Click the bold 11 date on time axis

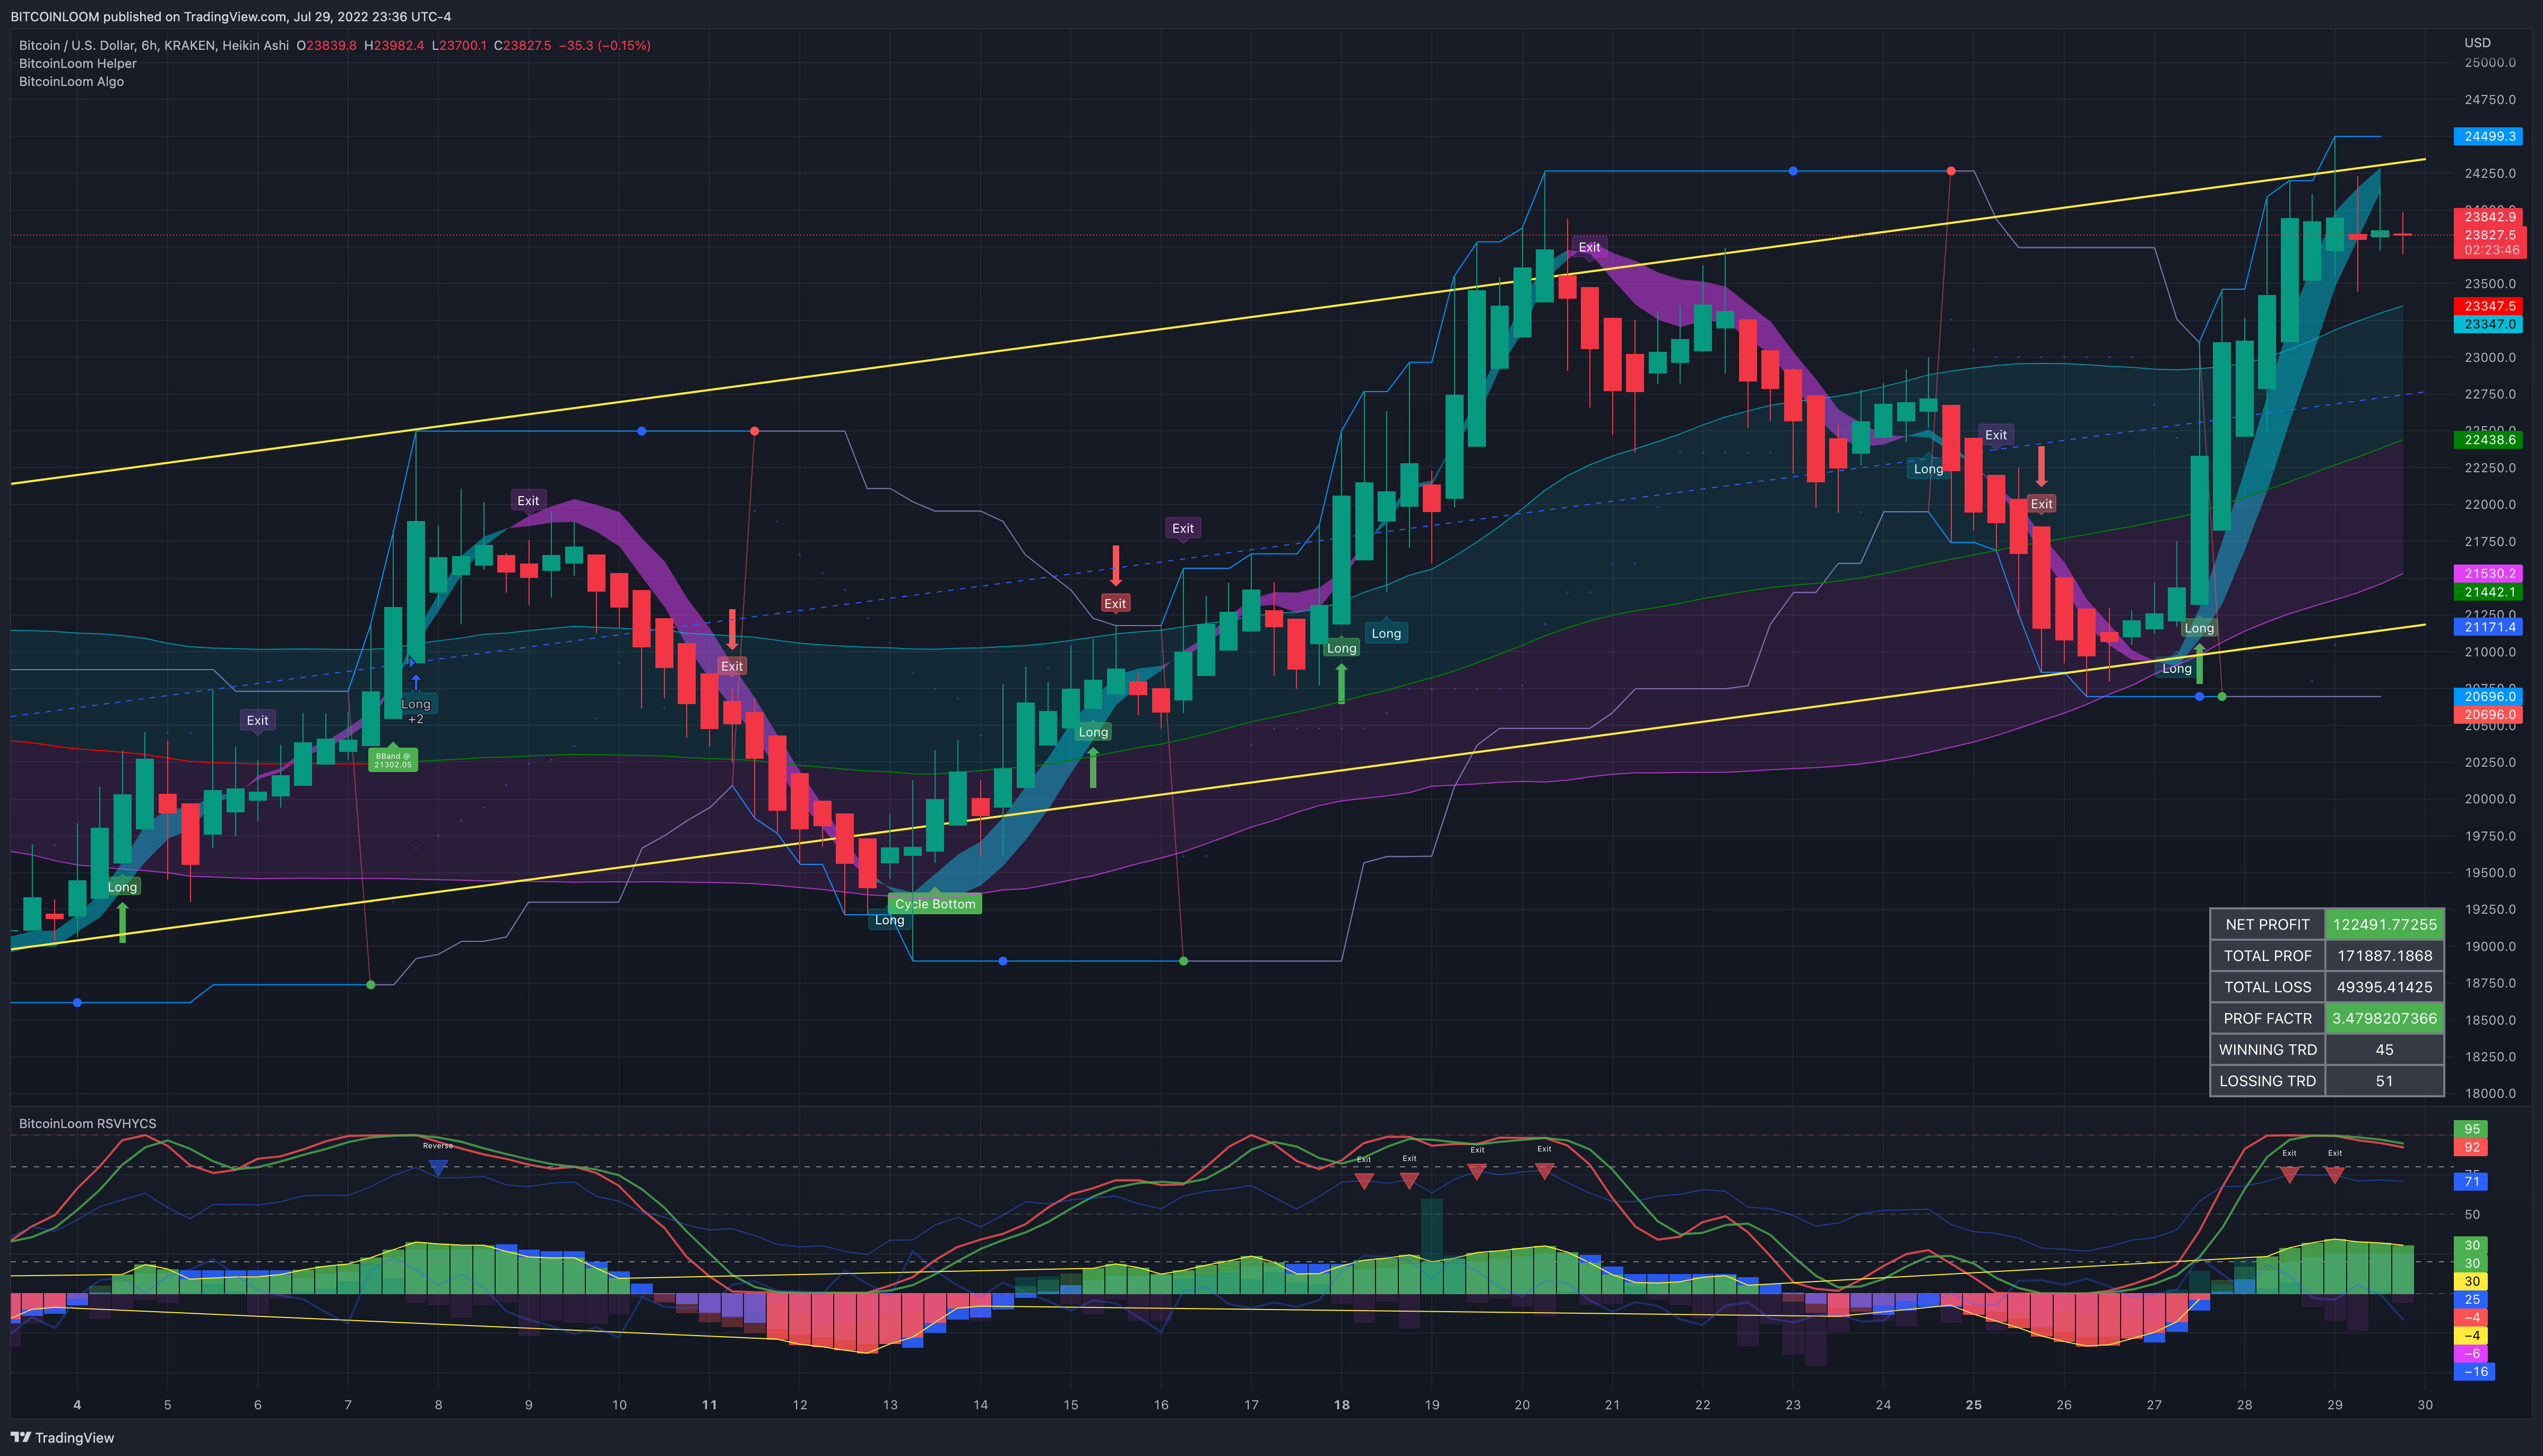tap(709, 1404)
